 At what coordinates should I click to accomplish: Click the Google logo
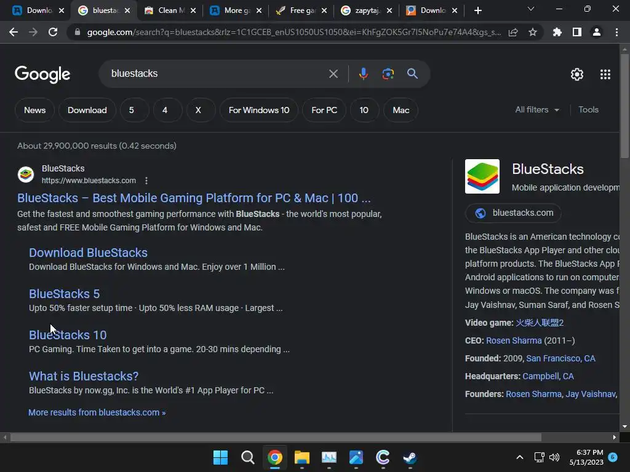(x=42, y=74)
